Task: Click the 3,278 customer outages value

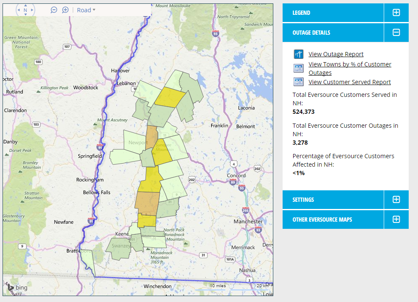Action: [300, 143]
